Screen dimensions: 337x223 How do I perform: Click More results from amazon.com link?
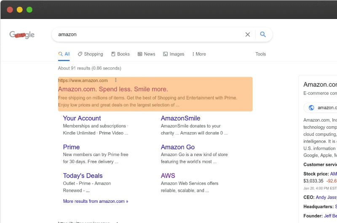(x=96, y=201)
